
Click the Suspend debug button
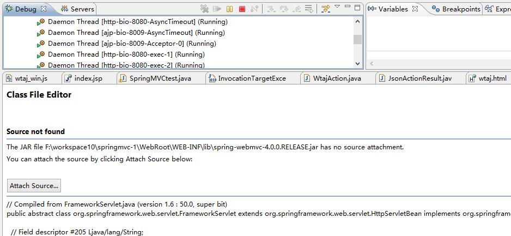[230, 9]
